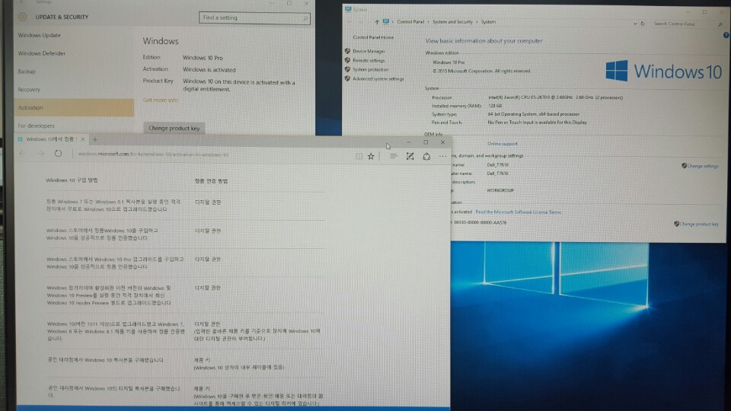
Task: Select Backup in Settings sidebar
Action: click(27, 72)
